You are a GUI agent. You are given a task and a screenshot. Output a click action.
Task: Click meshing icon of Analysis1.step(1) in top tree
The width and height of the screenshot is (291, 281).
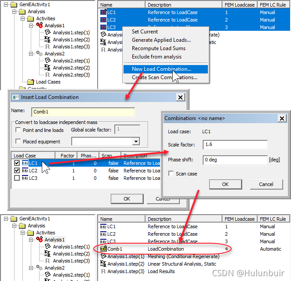click(48, 32)
